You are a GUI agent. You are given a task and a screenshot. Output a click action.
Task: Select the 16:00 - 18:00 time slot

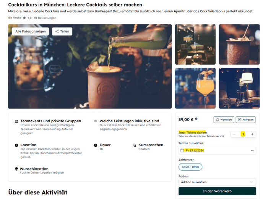190,167
